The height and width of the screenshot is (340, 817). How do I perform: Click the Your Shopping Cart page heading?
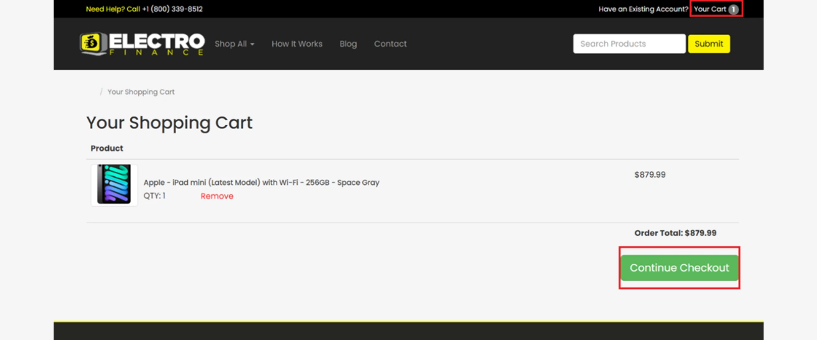[x=169, y=123]
